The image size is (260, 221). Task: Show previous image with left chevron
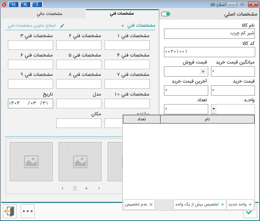63,188
